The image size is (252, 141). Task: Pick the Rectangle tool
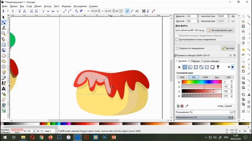coord(4,45)
